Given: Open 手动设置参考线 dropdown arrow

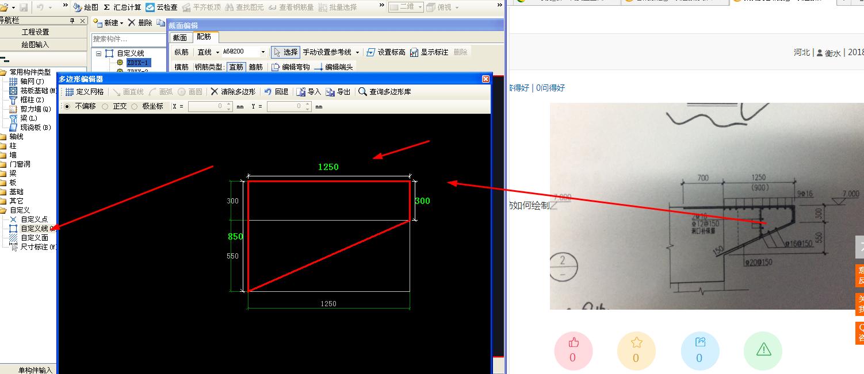Looking at the screenshot, I should coord(357,52).
